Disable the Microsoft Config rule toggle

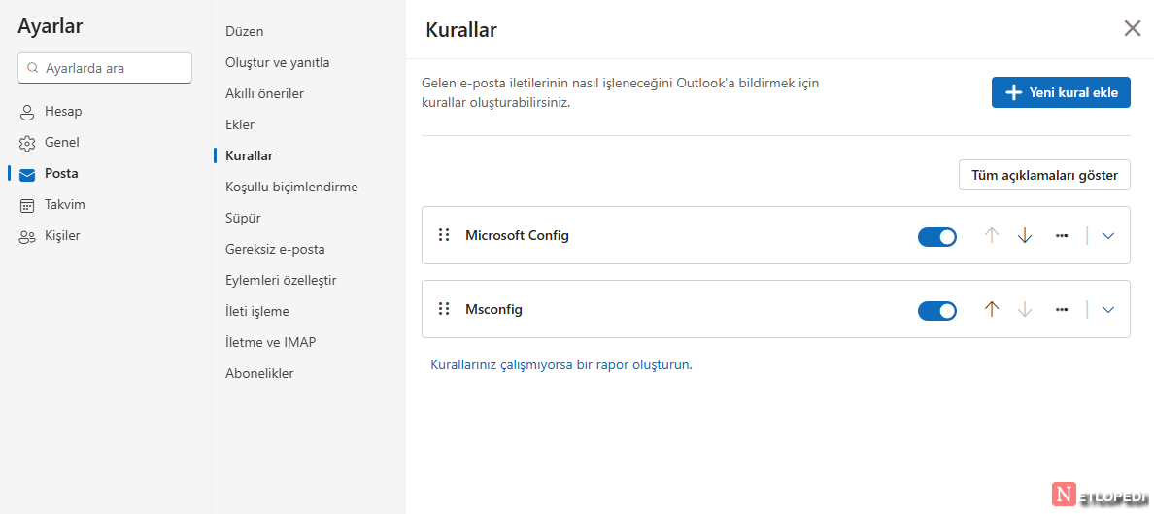936,236
